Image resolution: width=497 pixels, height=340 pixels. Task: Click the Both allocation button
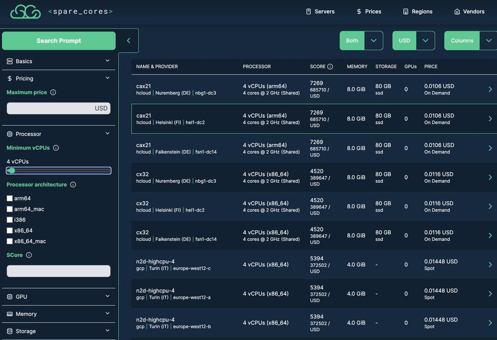click(352, 41)
